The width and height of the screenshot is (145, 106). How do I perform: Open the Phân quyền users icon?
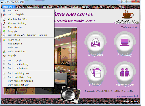(x=125, y=72)
